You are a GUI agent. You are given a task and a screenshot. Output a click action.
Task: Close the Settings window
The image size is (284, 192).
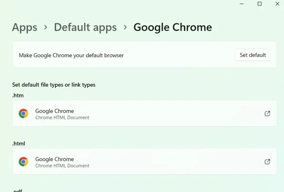point(277,4)
